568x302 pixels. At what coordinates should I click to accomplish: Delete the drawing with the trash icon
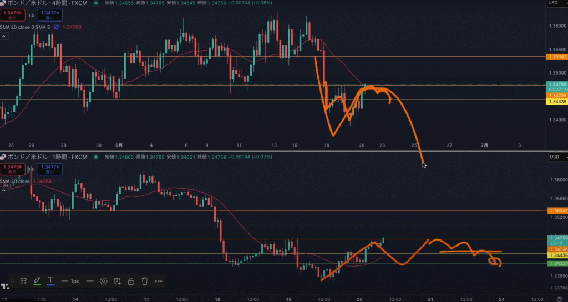coord(145,281)
